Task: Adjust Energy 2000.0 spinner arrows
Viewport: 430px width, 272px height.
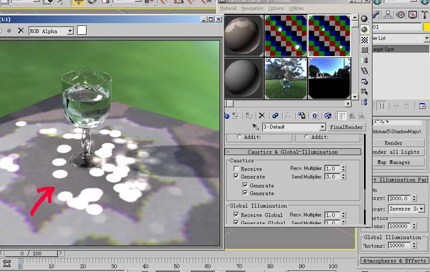Action: click(x=414, y=198)
